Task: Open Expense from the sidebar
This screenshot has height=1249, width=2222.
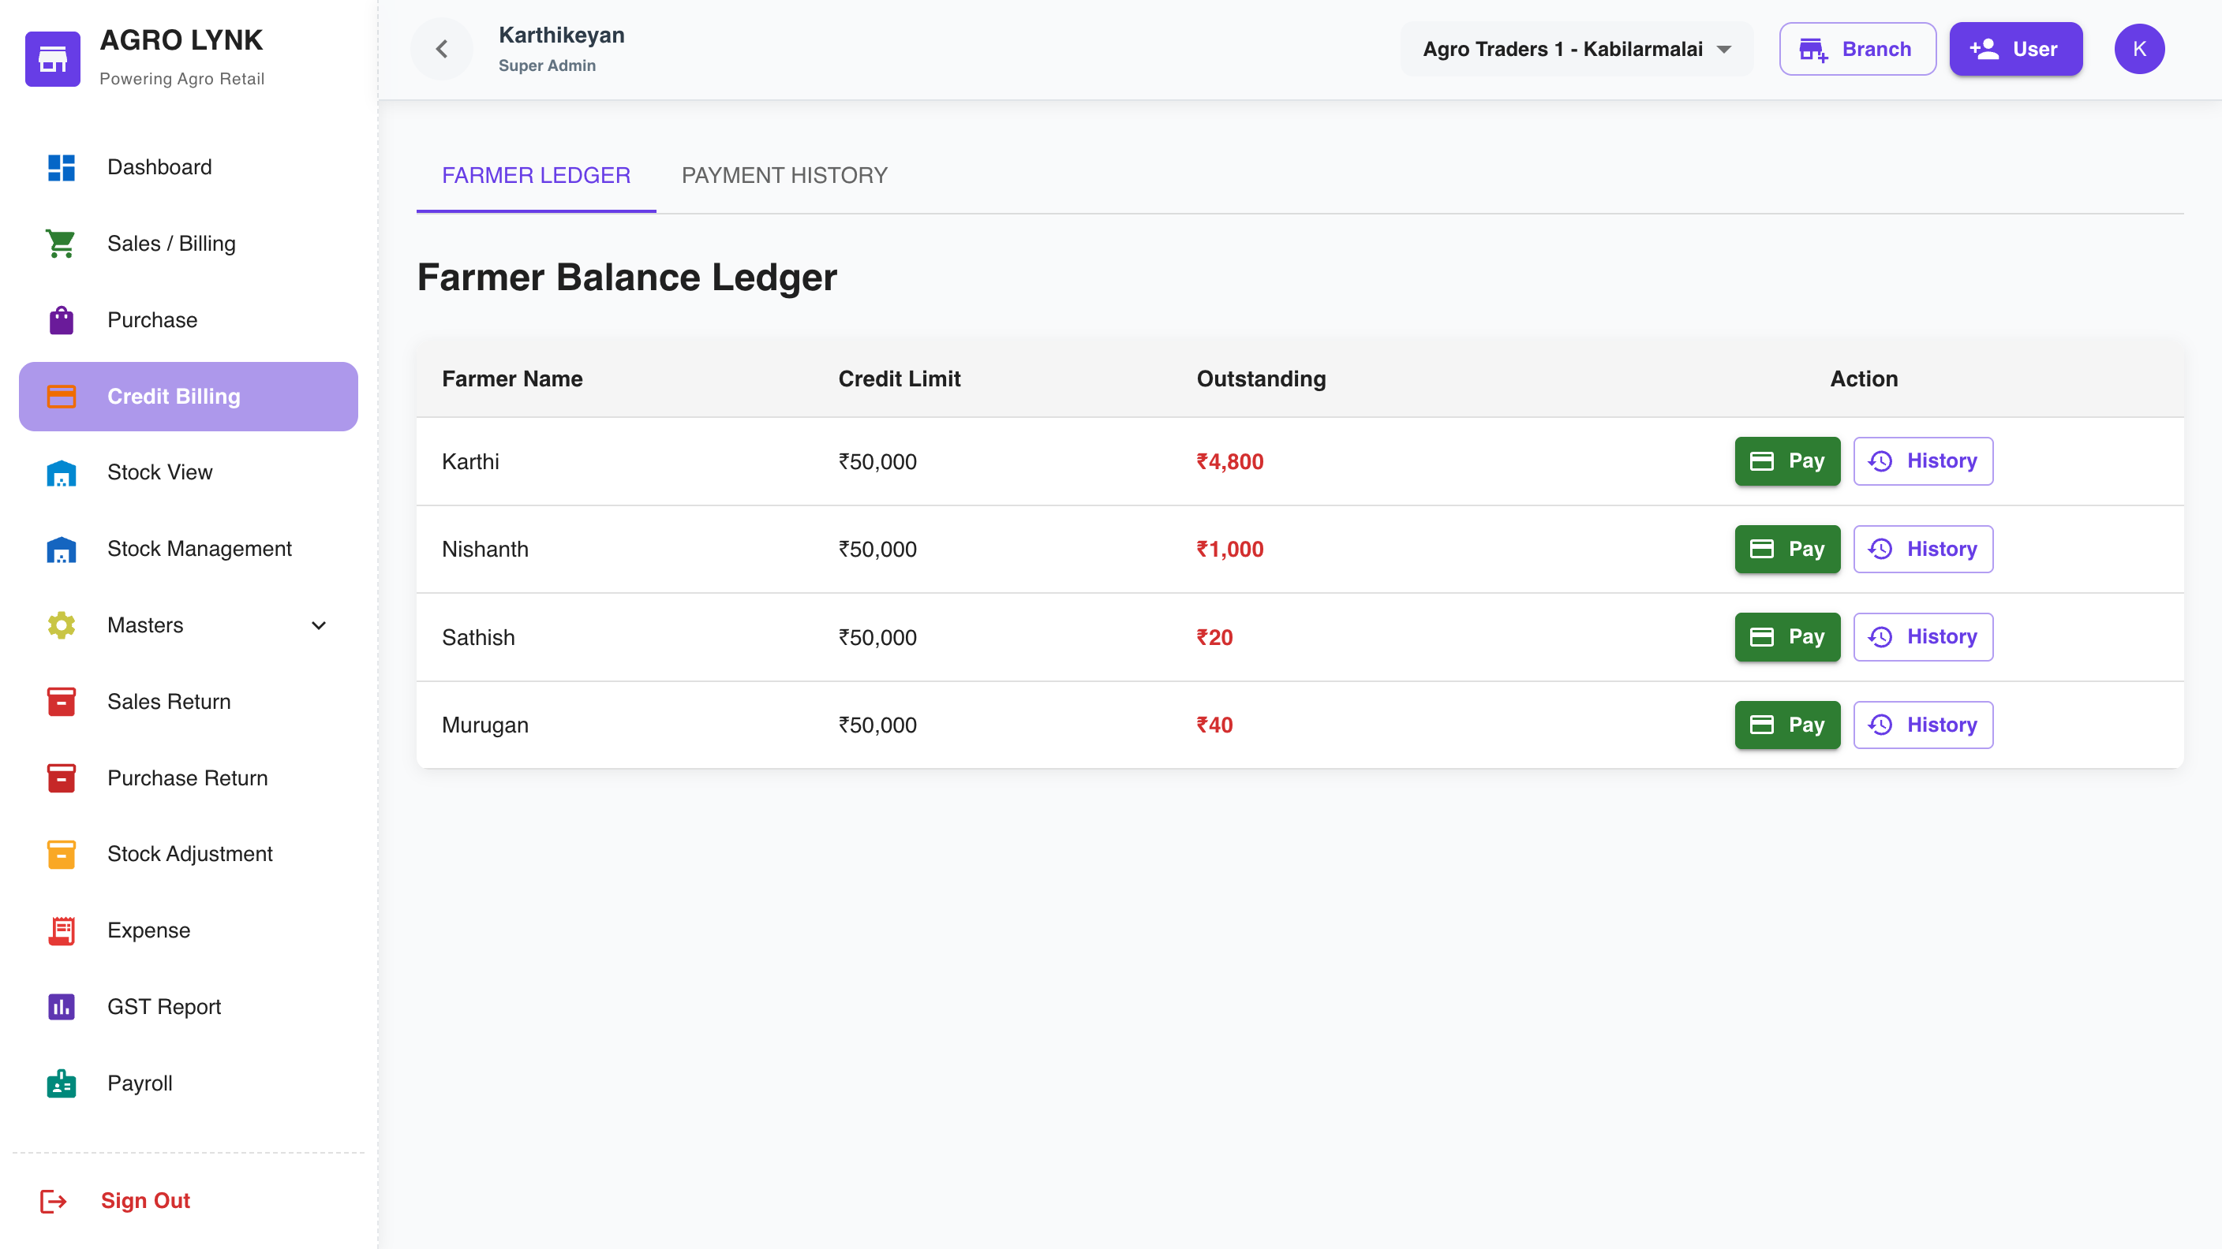Action: [188, 931]
